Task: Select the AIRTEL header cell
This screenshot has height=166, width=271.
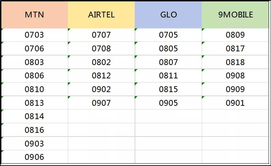Action: 101,15
